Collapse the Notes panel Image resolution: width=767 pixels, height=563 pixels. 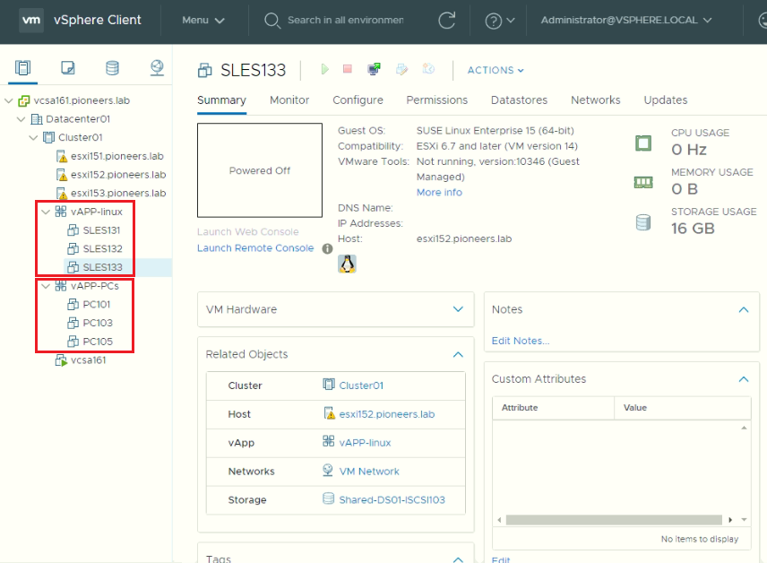coord(744,310)
